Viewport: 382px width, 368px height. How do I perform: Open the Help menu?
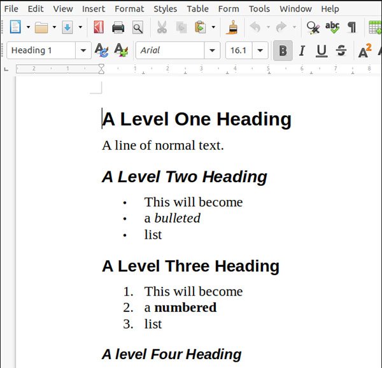point(330,9)
